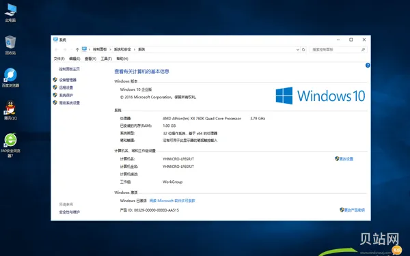Click the Windows 10 logo image
This screenshot has height=256, width=410.
tap(320, 96)
